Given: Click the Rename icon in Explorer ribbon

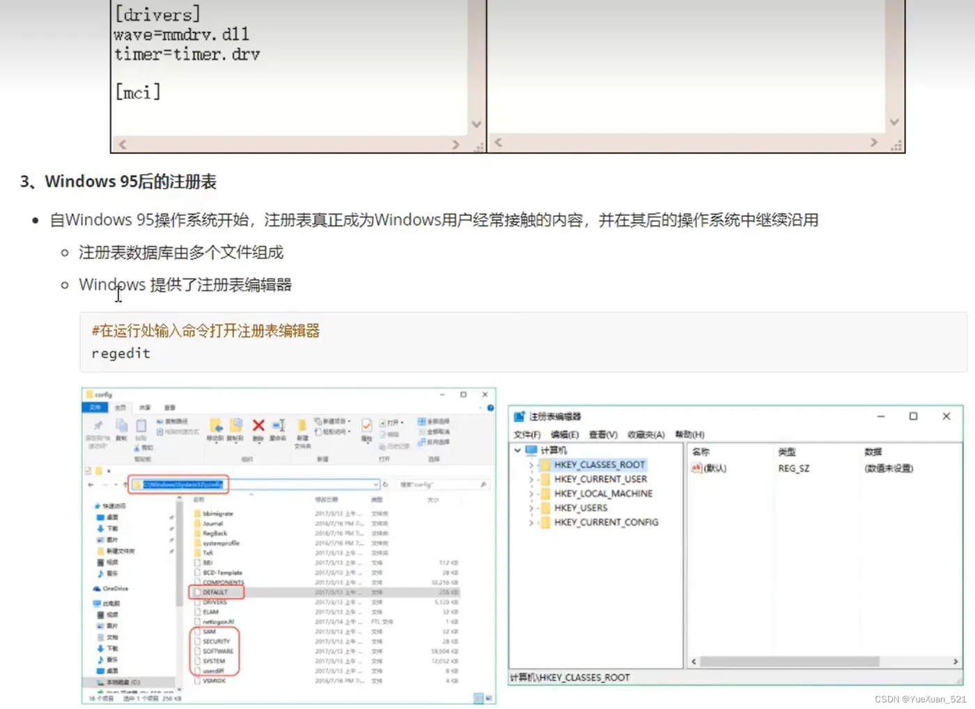Looking at the screenshot, I should tap(278, 426).
